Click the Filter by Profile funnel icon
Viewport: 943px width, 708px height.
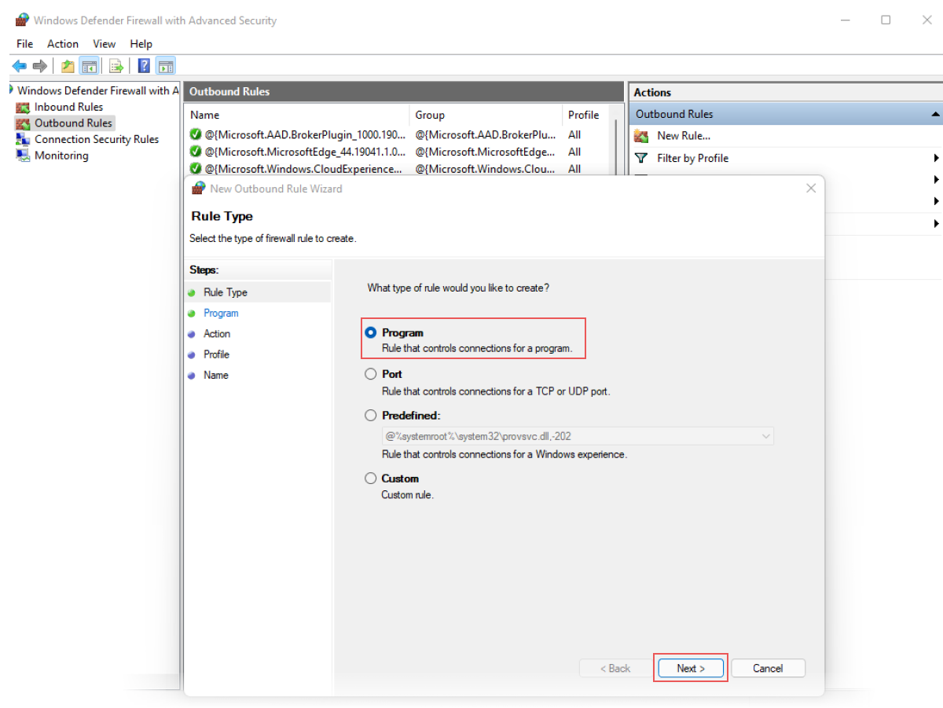641,158
